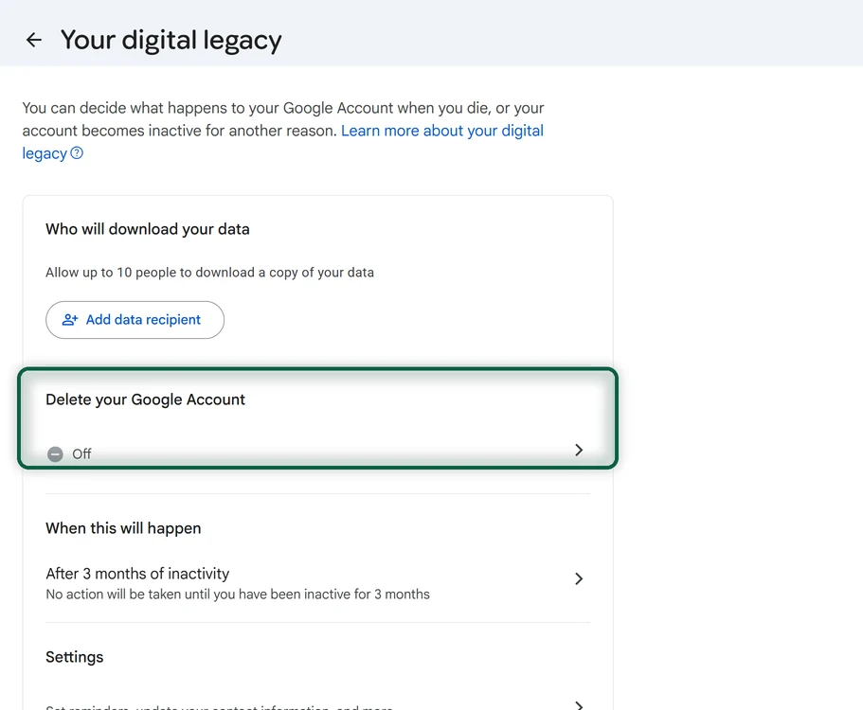Click the Add data recipient button
This screenshot has width=863, height=710.
(135, 320)
